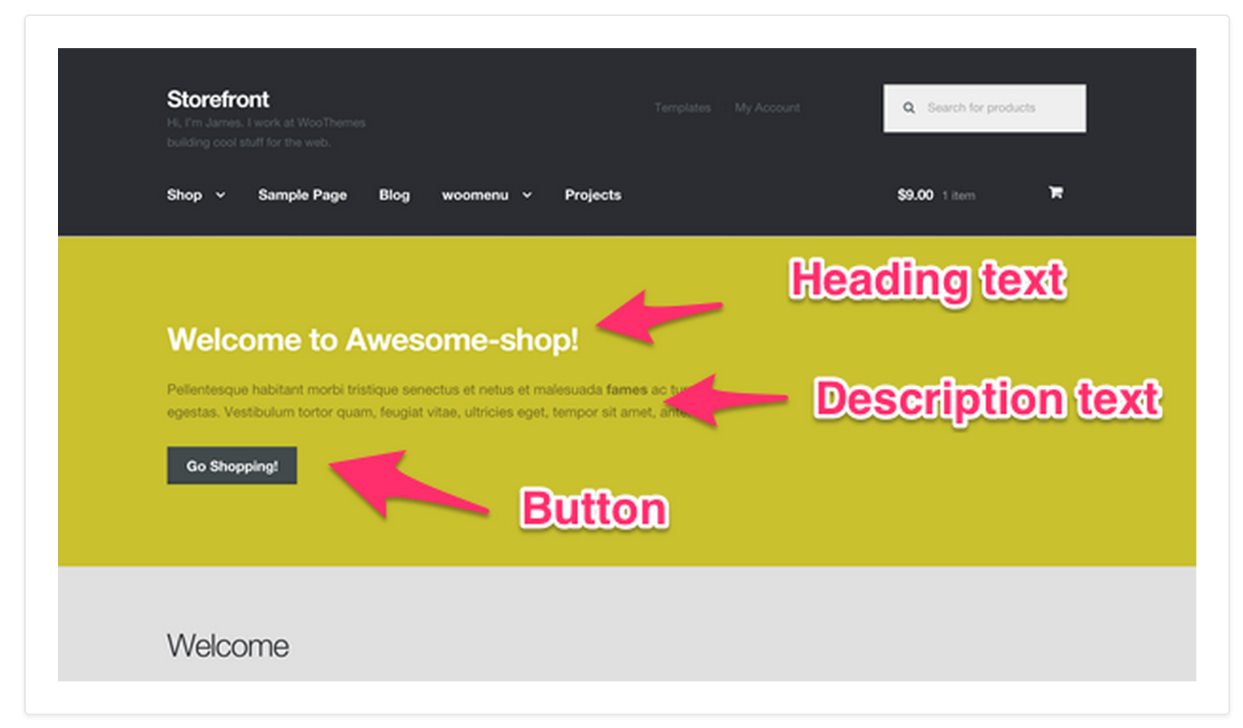The width and height of the screenshot is (1243, 728).
Task: Click the Storefront site title
Action: pos(217,99)
